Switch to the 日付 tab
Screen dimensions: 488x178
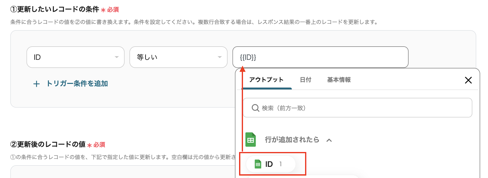(305, 80)
